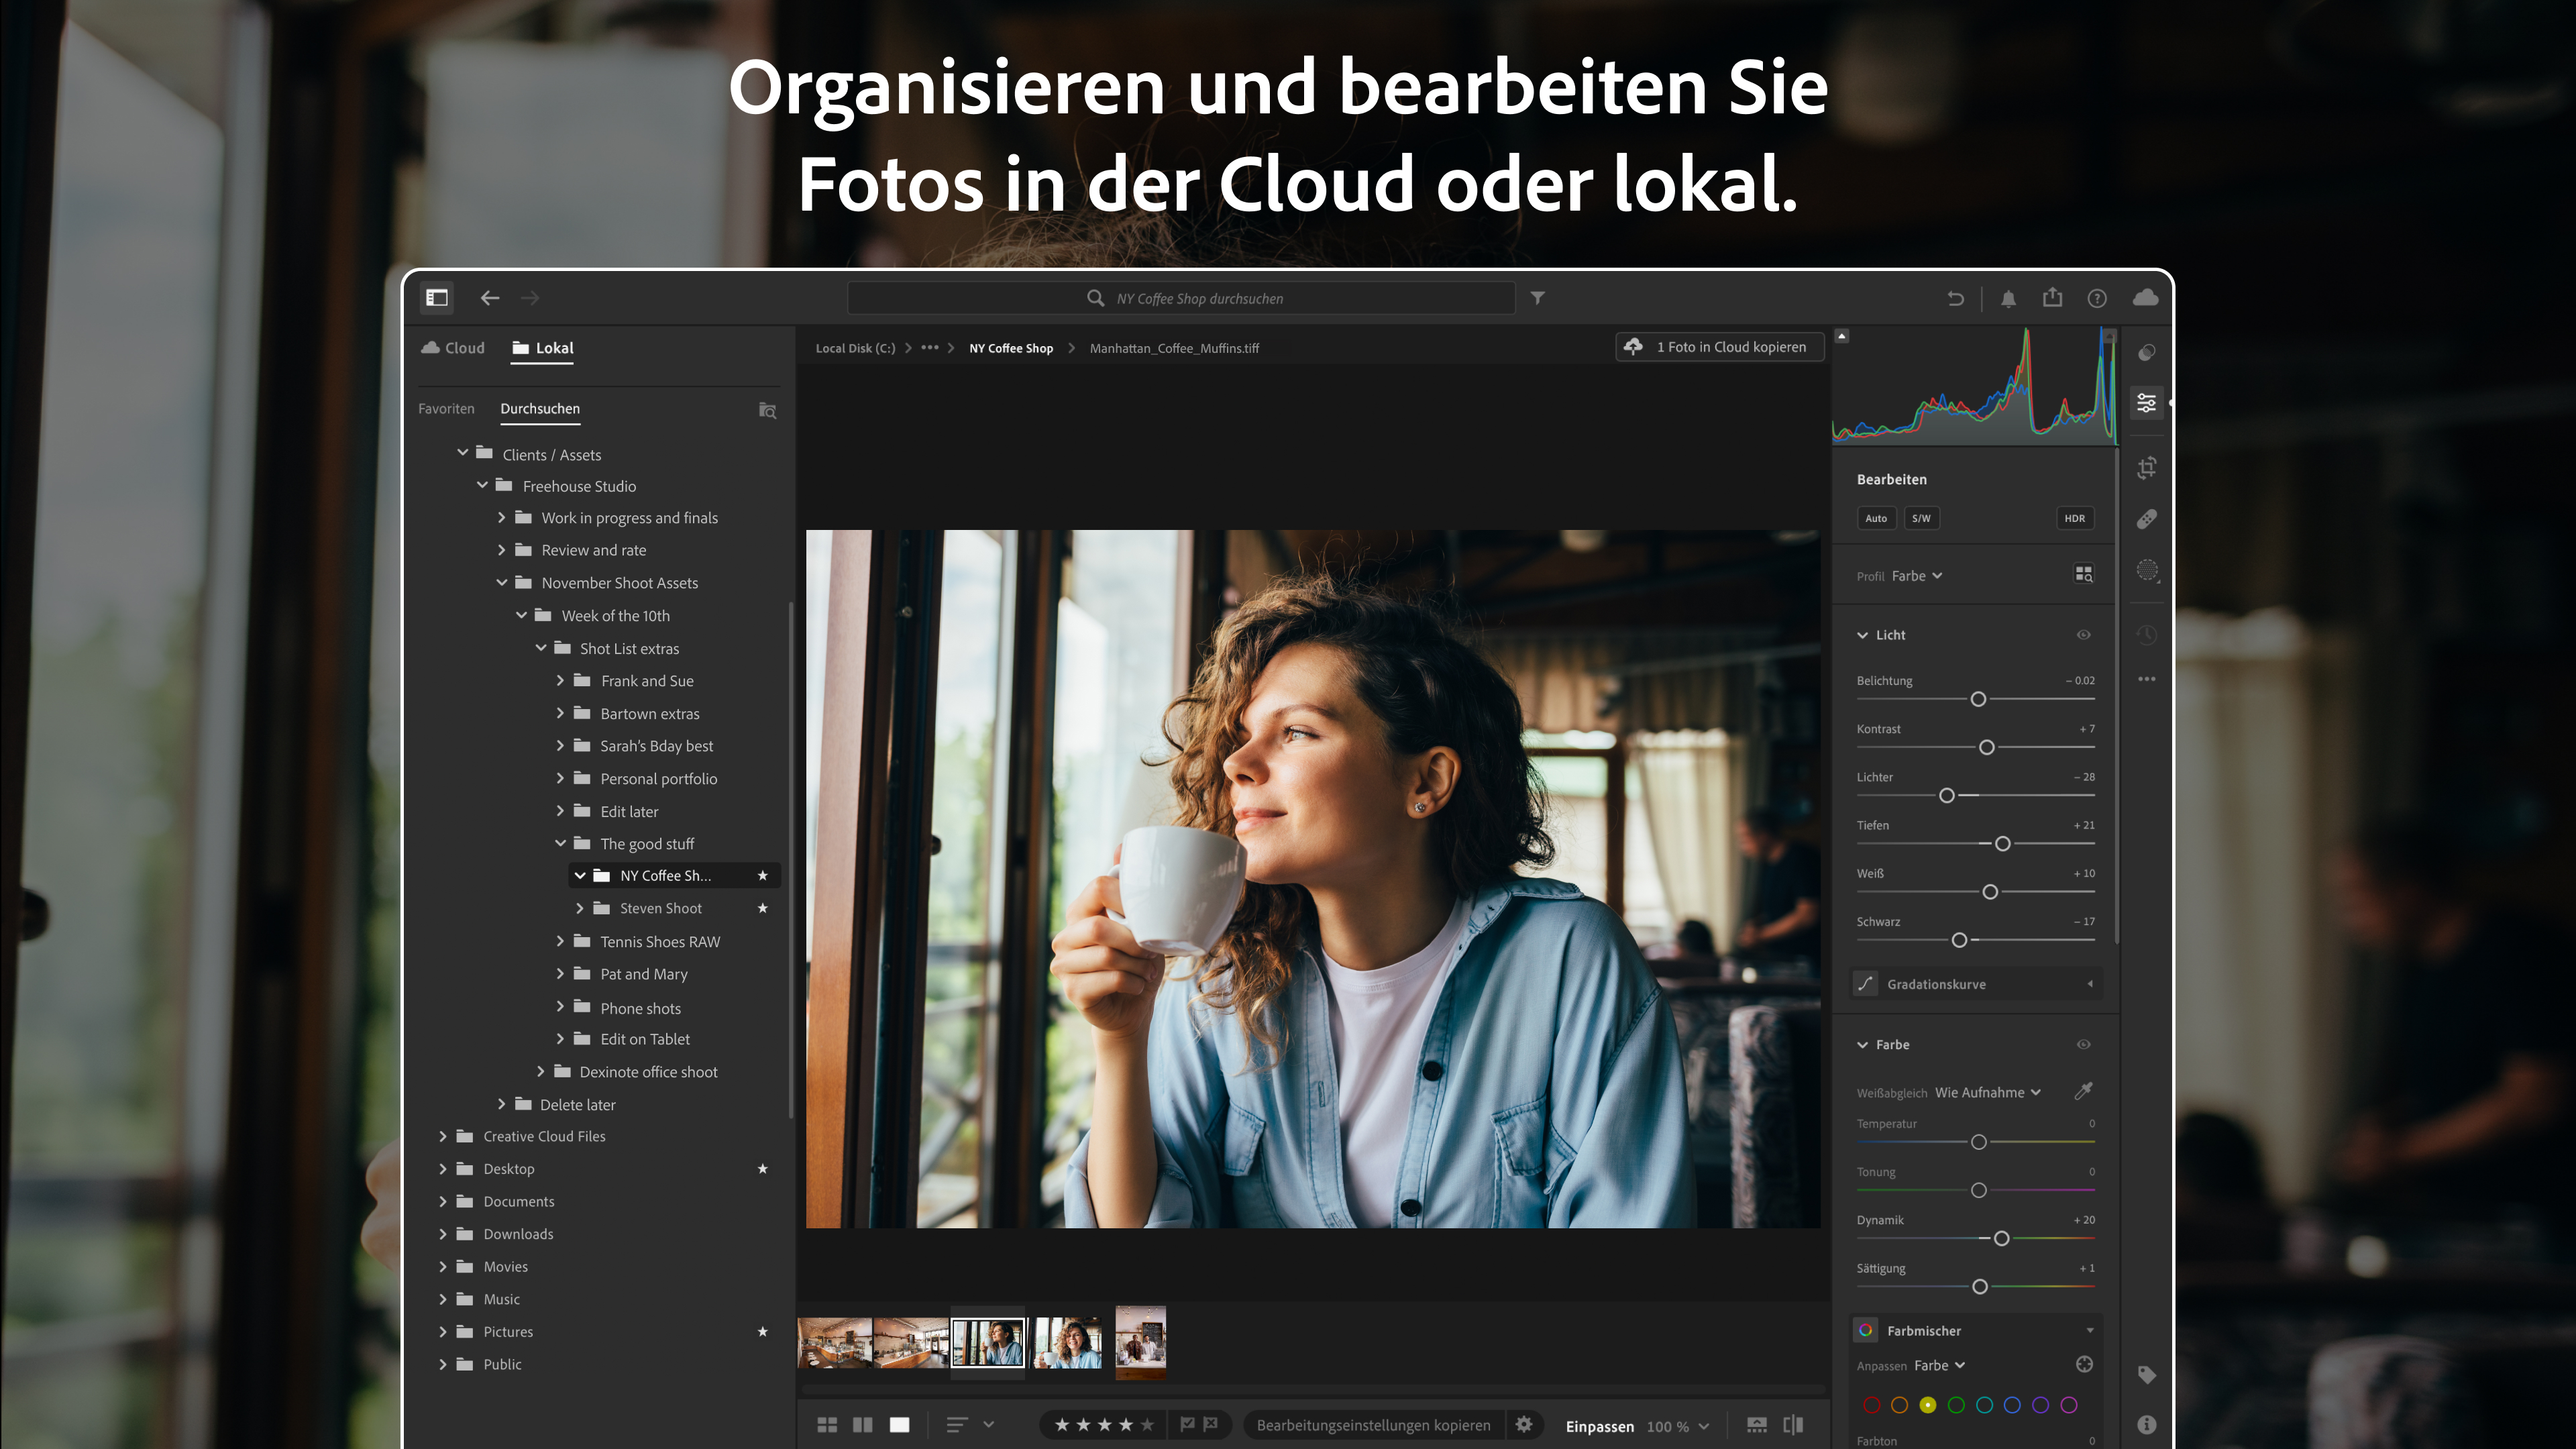Toggle favorite star on Steven Shoot folder
This screenshot has width=2576, height=1449.
point(763,908)
